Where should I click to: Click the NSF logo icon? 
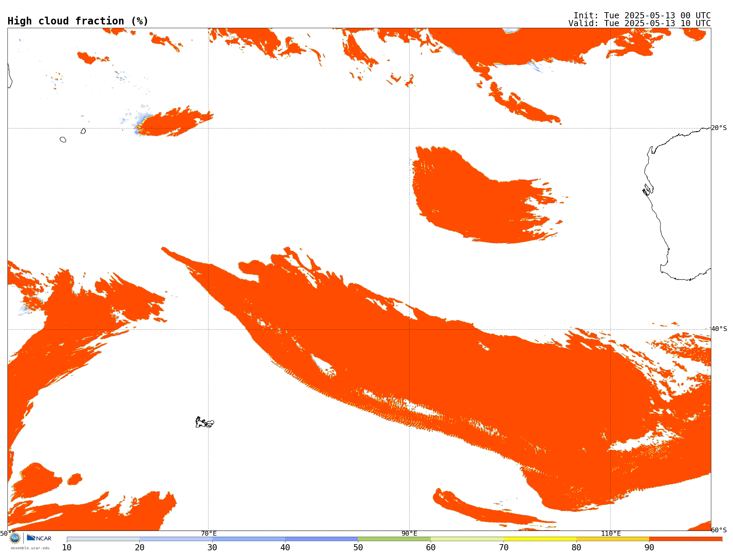tap(15, 538)
